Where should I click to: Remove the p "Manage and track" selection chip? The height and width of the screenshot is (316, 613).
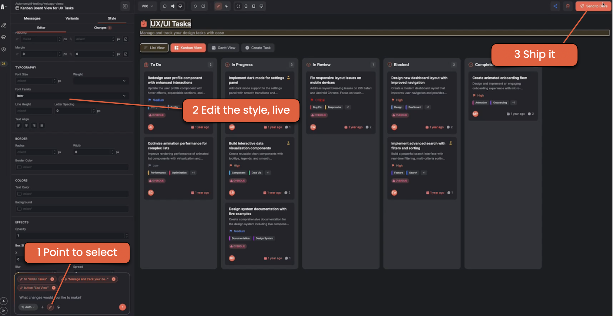click(x=114, y=279)
